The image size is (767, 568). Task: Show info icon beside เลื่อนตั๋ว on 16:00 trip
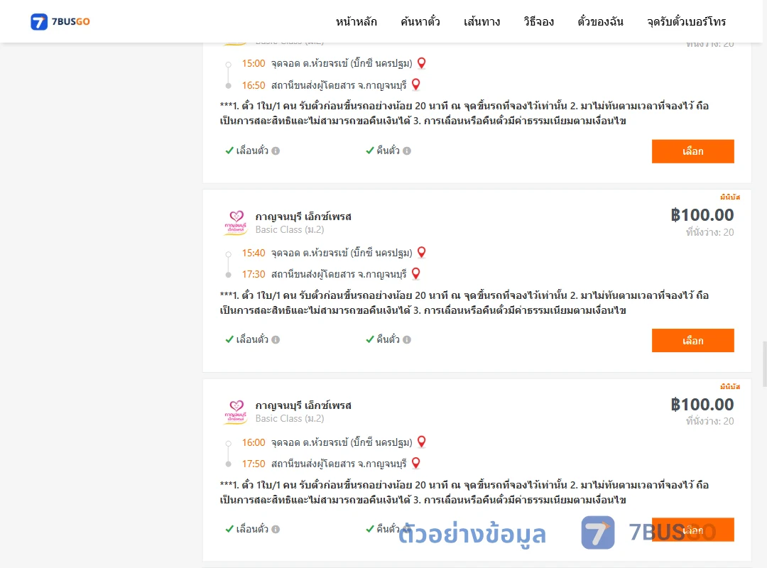tap(276, 529)
